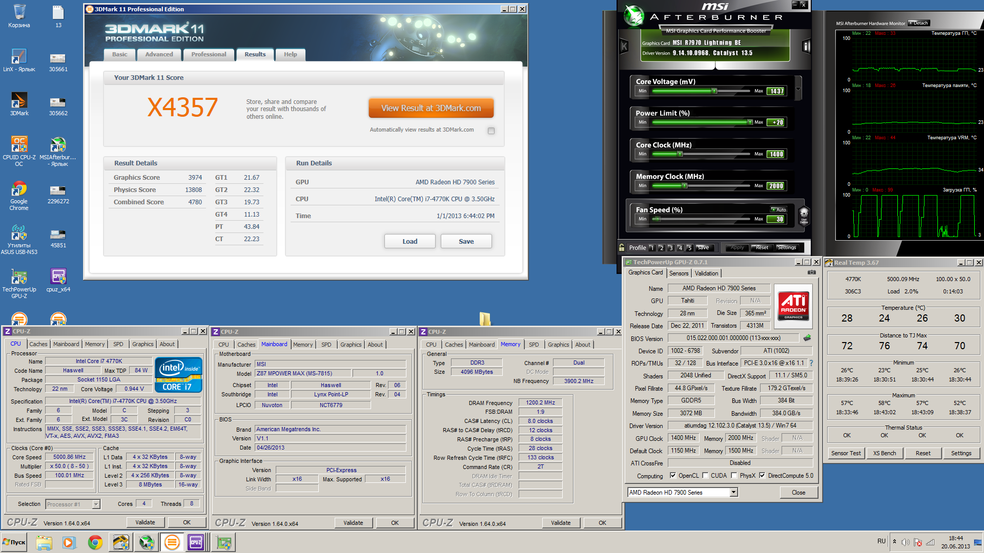This screenshot has height=553, width=984.
Task: Open the Afterburner info panel icon
Action: 806,47
